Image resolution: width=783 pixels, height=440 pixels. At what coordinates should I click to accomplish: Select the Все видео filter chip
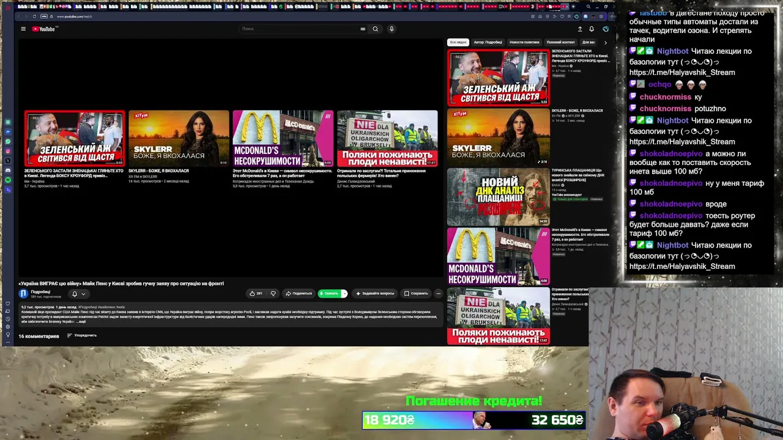coord(458,42)
